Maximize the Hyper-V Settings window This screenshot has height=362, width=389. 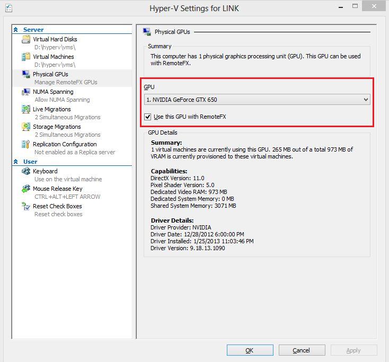click(x=355, y=6)
